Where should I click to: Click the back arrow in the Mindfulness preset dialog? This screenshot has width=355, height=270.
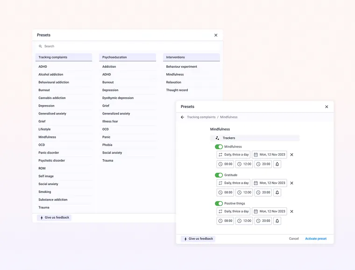(x=183, y=117)
